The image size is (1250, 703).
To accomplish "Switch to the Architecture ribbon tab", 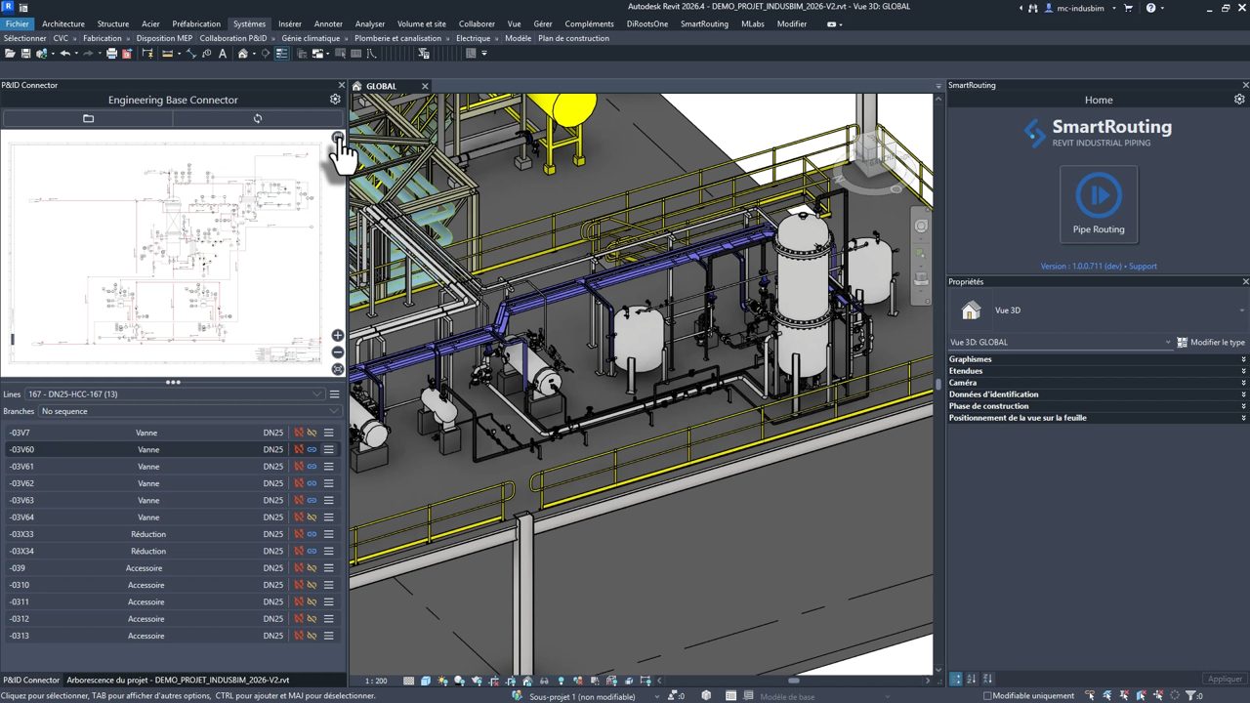I will pyautogui.click(x=63, y=23).
